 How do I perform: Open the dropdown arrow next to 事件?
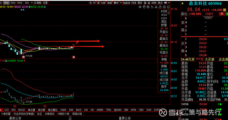[x=121, y=3]
